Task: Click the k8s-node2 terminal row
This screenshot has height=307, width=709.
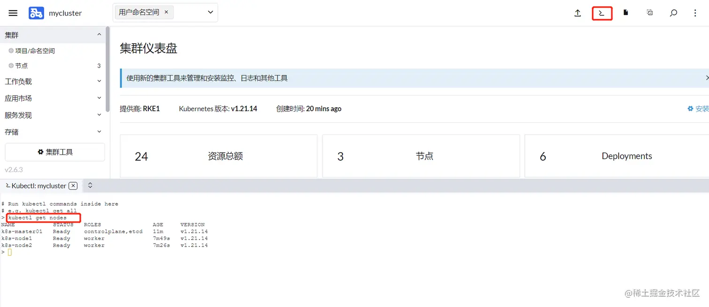Action: pyautogui.click(x=105, y=246)
